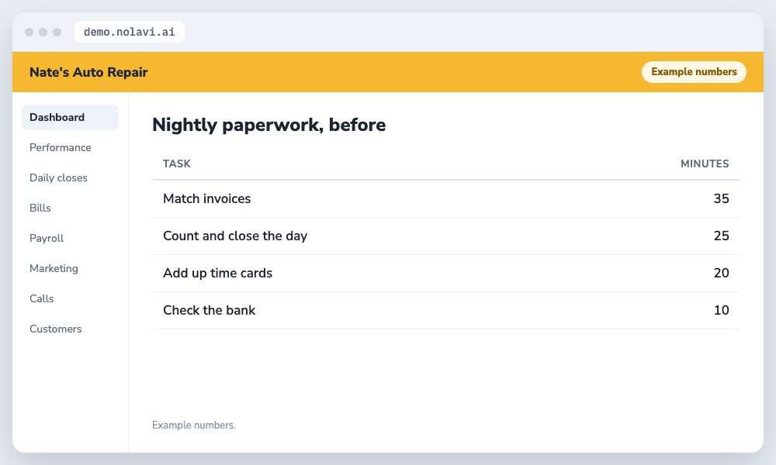
Task: Select Count and close the day task
Action: (235, 236)
